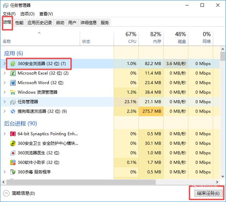The height and width of the screenshot is (202, 226).
Task: Click the 360软件小助手 colorful icon
Action: click(13, 162)
